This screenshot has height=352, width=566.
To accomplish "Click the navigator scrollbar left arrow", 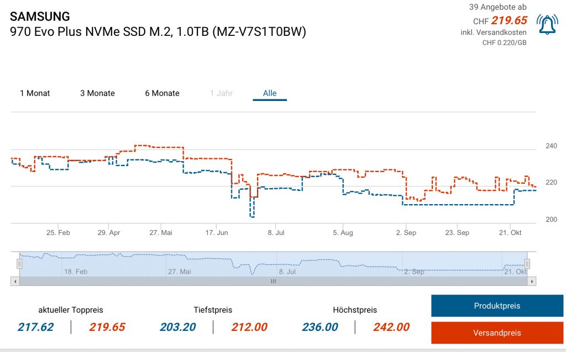I will pos(15,281).
